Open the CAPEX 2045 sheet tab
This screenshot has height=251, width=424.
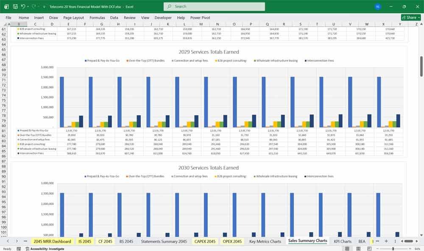point(205,241)
